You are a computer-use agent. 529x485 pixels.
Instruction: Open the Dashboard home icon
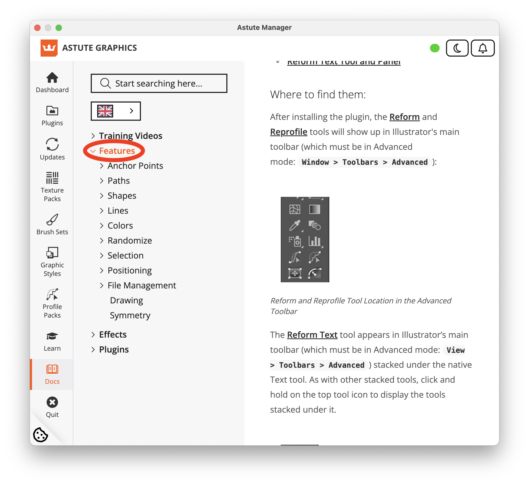pyautogui.click(x=52, y=78)
